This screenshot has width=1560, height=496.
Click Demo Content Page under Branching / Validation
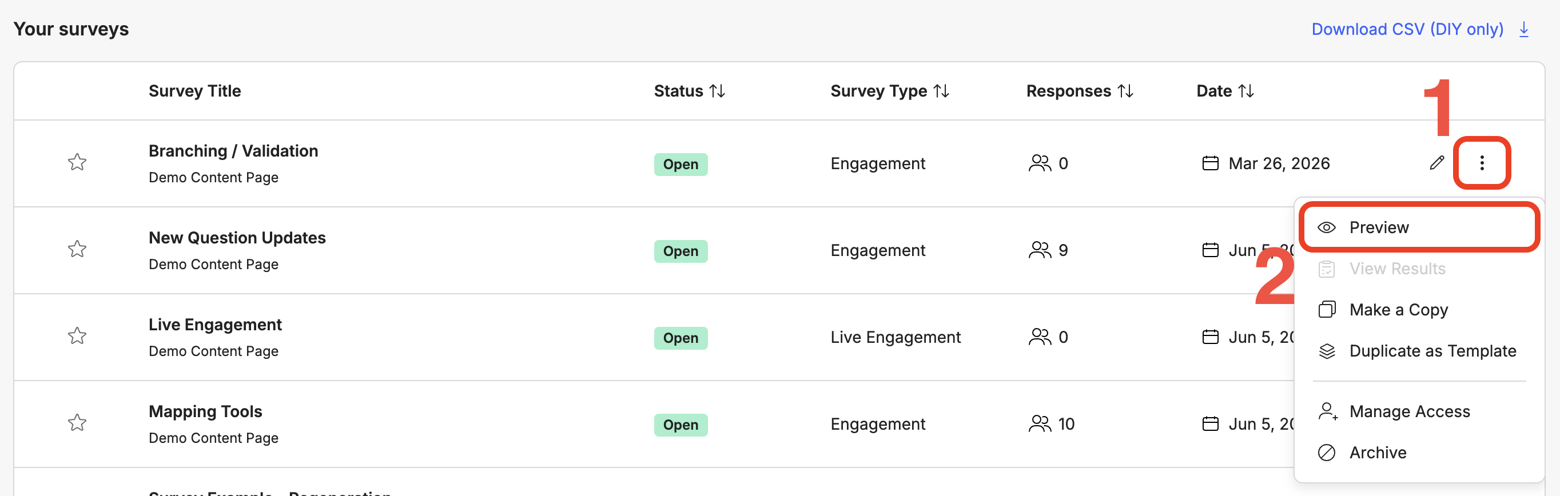(x=213, y=177)
